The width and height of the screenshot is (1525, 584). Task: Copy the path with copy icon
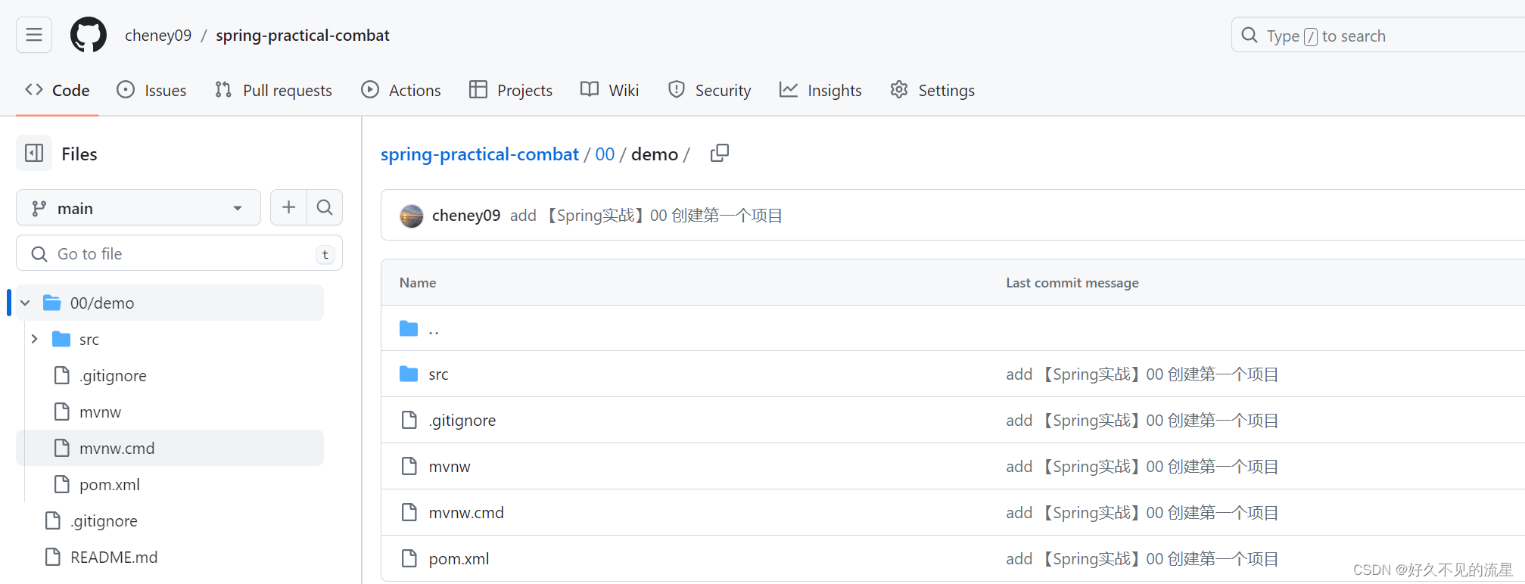pos(720,154)
